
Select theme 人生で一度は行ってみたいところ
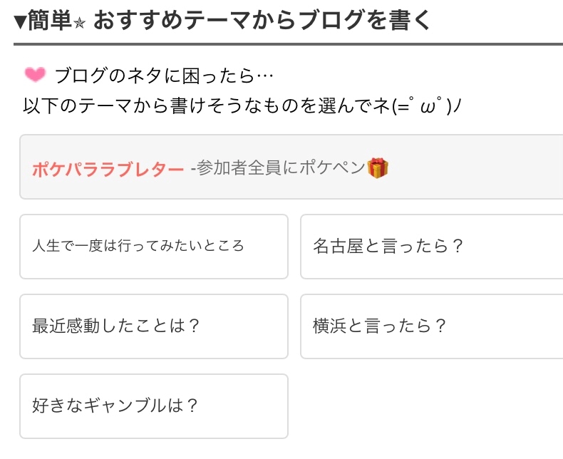154,247
